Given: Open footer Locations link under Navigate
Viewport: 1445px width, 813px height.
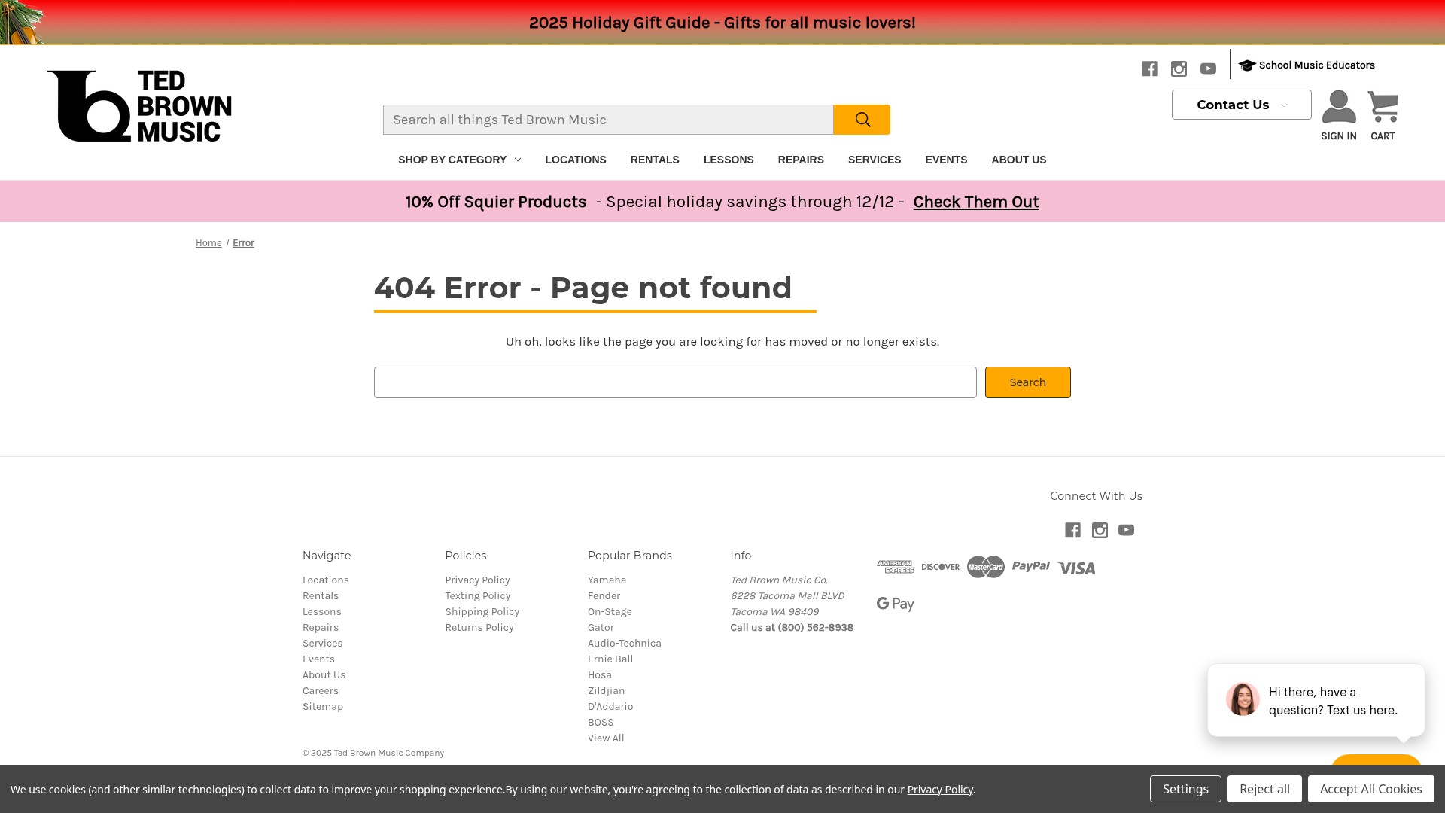Looking at the screenshot, I should point(326,580).
